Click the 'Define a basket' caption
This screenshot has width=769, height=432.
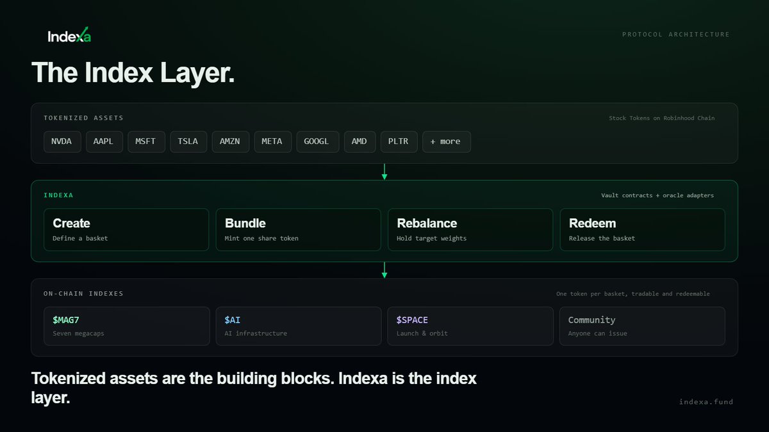point(80,239)
